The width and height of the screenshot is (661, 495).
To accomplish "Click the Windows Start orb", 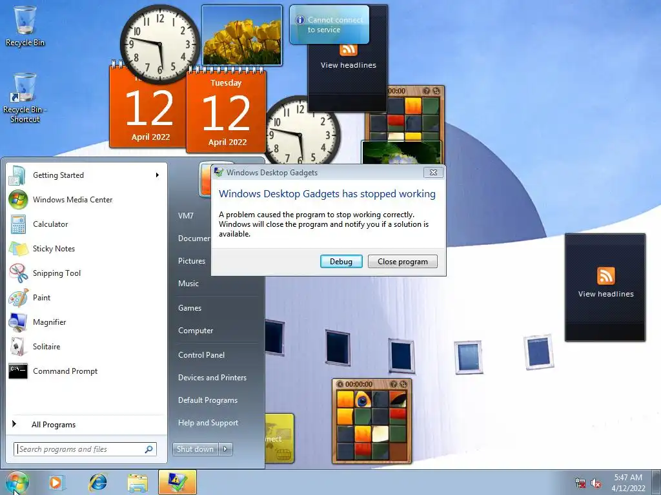I will click(x=17, y=482).
